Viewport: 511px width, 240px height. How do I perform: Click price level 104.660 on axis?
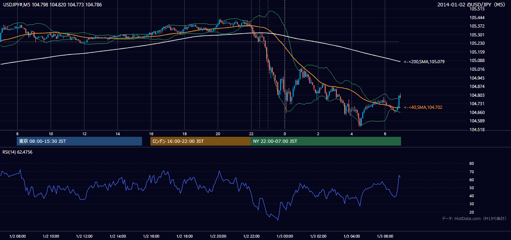tap(477, 112)
